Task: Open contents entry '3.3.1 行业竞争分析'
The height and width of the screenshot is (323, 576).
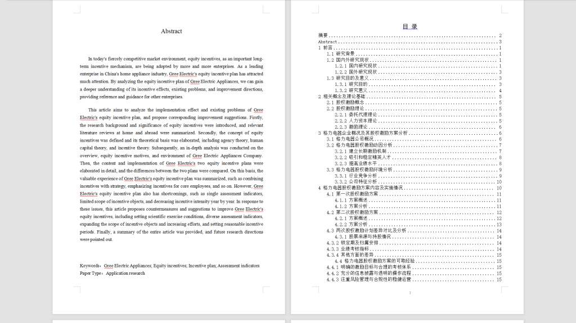Action: pos(418,176)
